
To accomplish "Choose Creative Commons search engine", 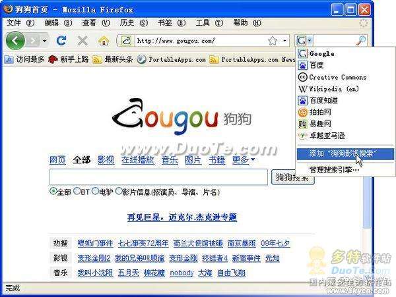I will click(345, 77).
